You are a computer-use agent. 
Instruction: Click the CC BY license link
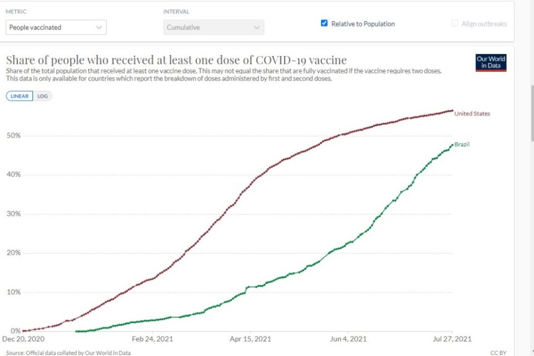498,353
